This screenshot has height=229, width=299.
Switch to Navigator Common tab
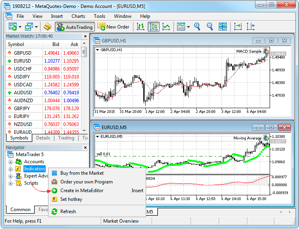tap(20, 210)
